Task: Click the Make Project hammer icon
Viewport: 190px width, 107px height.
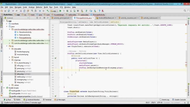Action: pos(48,11)
